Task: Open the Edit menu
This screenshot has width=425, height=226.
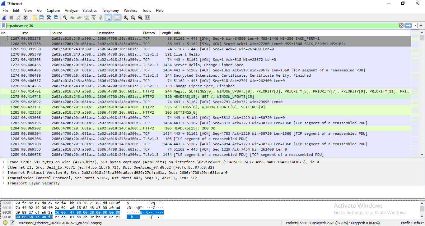Action: click(x=16, y=11)
